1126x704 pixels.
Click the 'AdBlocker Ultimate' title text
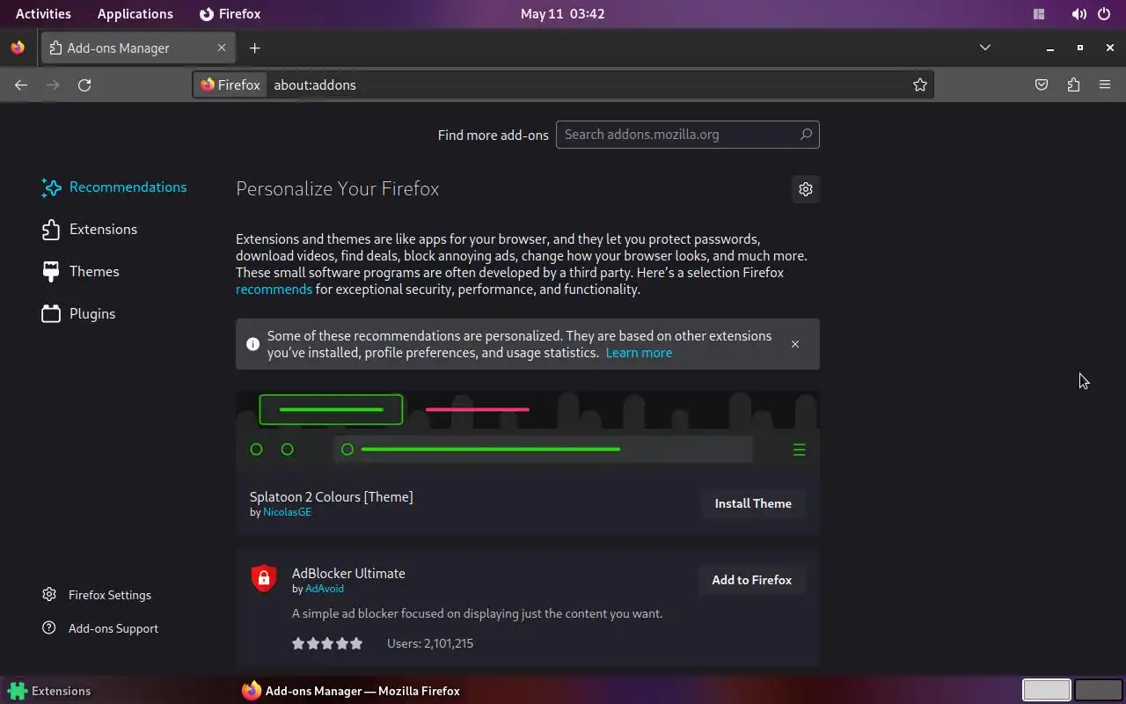[x=348, y=573]
